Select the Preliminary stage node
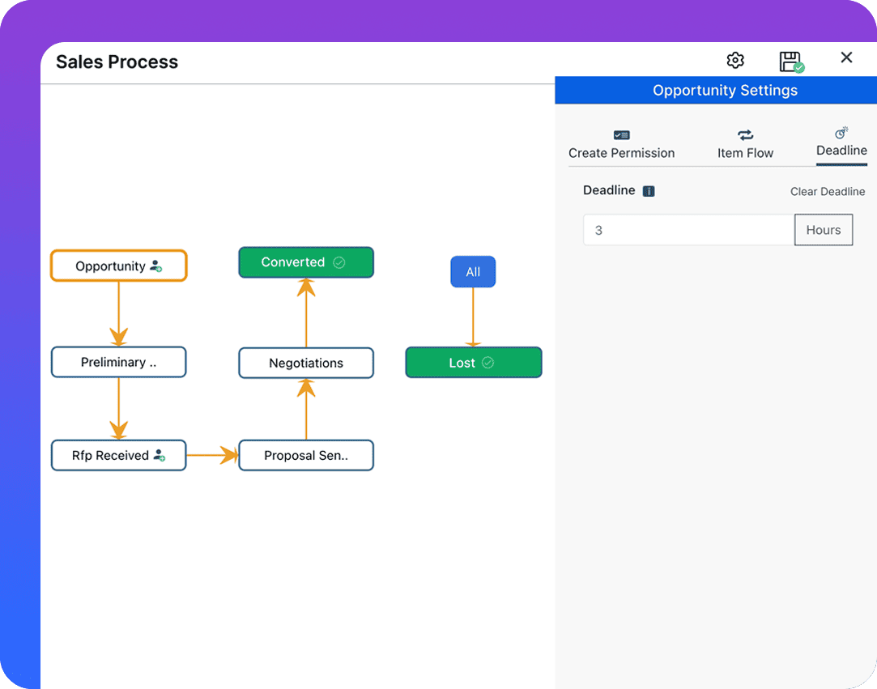The image size is (877, 689). pos(118,363)
